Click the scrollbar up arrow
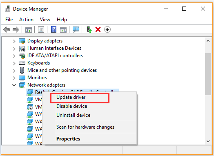The height and width of the screenshot is (156, 214). (x=208, y=41)
